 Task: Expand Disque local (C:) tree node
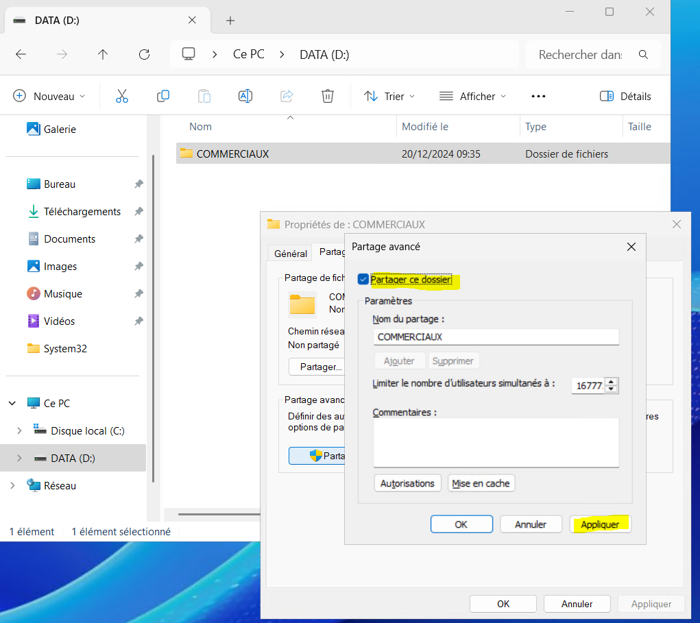click(19, 431)
